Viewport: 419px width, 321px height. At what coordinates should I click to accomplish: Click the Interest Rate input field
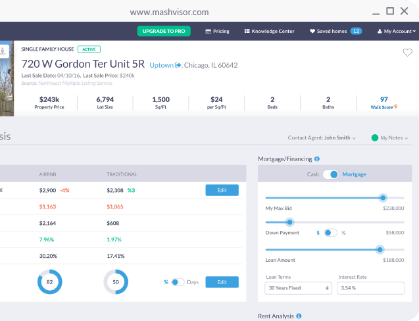click(x=370, y=288)
